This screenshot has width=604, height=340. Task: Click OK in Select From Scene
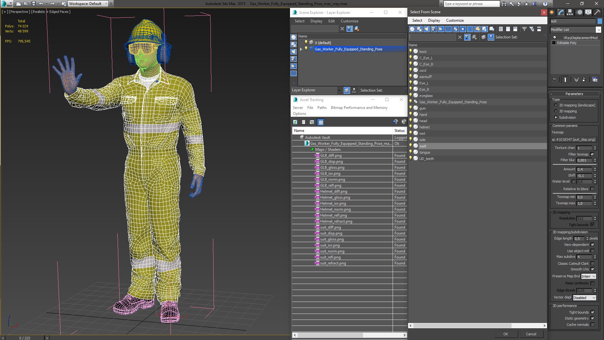[x=506, y=334]
